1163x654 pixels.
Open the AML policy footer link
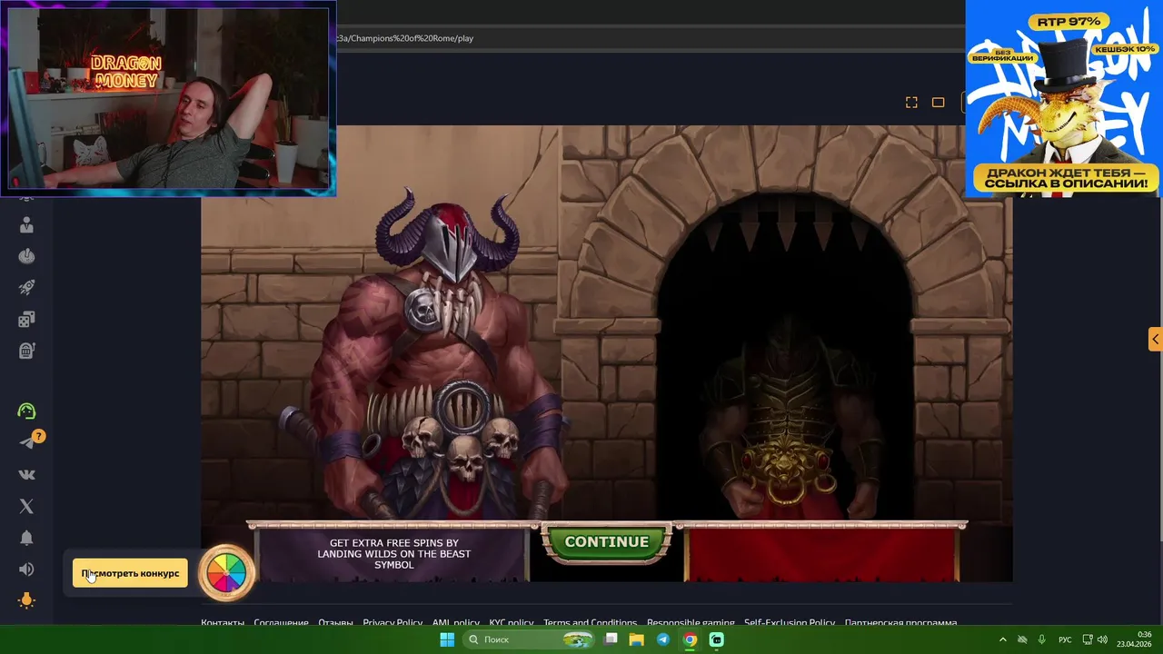pyautogui.click(x=455, y=623)
